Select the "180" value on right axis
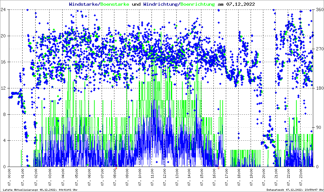 tap(319, 88)
